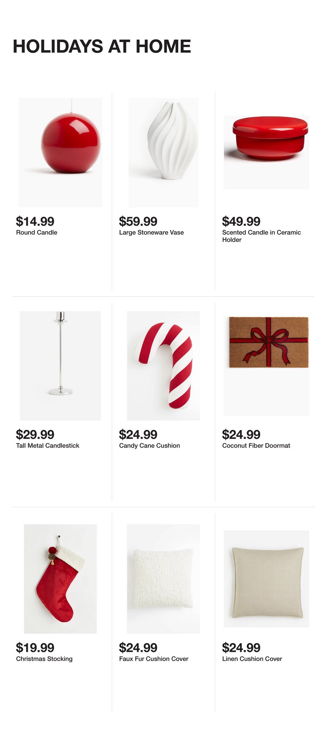
Task: Open the Tall Metal Candlestick picture
Action: click(60, 365)
